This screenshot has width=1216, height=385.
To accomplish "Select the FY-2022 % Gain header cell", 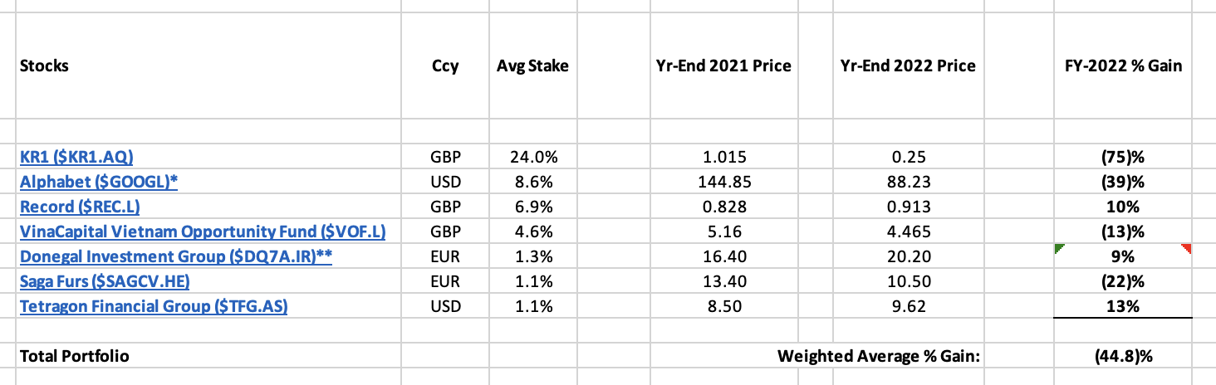I will [1125, 66].
